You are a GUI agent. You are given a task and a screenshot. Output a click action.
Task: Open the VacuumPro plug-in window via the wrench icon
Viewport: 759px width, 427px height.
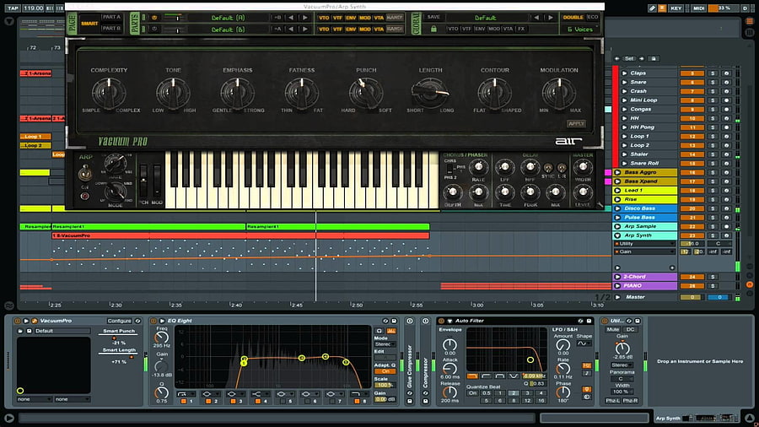point(35,321)
